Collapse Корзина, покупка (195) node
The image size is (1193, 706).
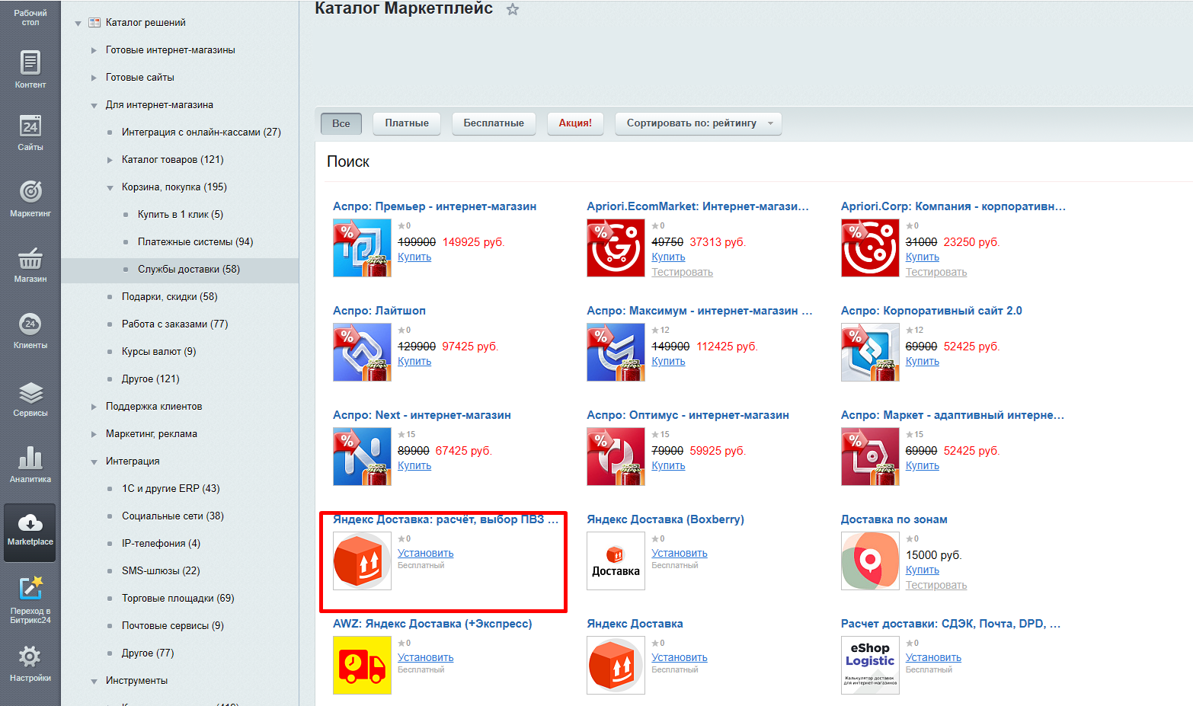(x=110, y=188)
